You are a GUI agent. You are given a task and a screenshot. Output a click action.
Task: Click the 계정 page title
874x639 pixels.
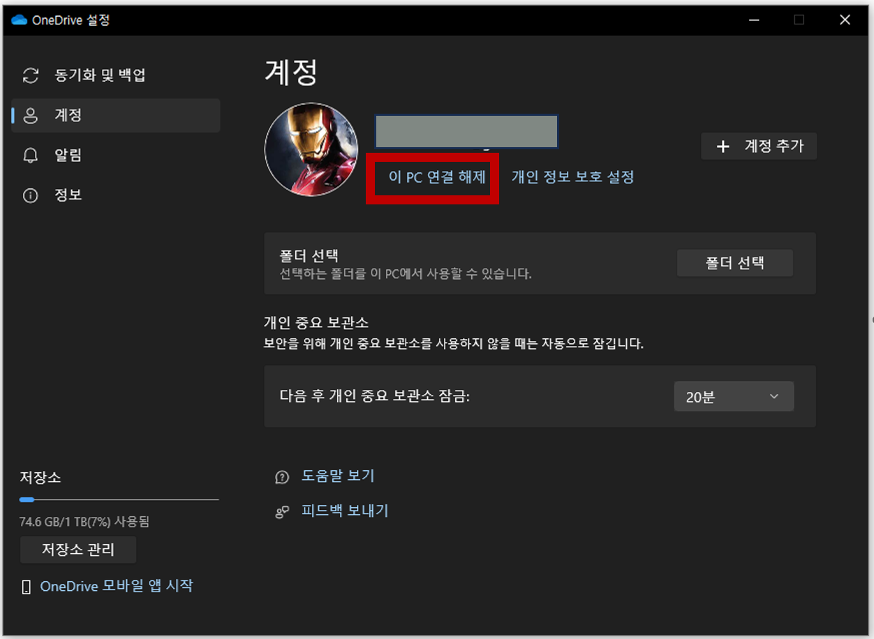(291, 73)
